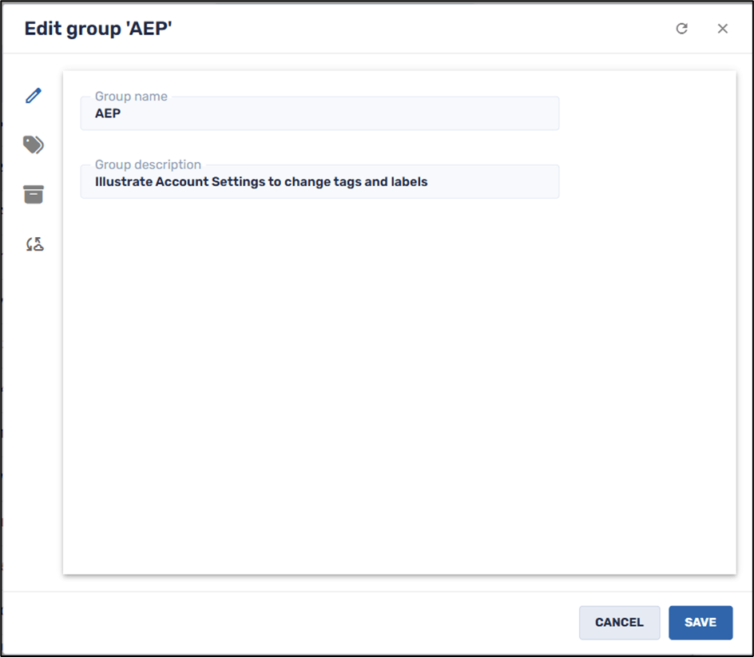This screenshot has height=657, width=754.
Task: Click the 'Group name' floating label
Action: [131, 97]
